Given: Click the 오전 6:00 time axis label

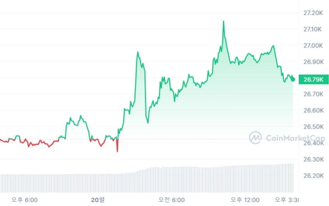Looking at the screenshot, I should 171,200.
